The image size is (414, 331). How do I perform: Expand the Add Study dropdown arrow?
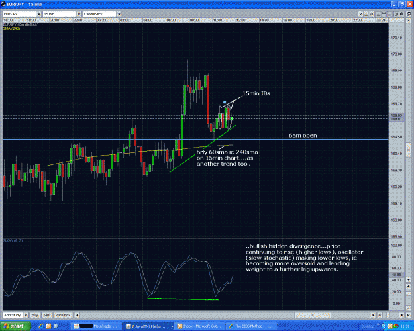[x=26, y=315]
